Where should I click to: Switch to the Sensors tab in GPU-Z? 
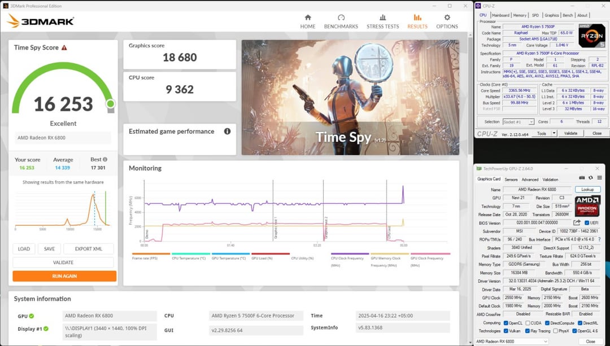click(x=511, y=179)
